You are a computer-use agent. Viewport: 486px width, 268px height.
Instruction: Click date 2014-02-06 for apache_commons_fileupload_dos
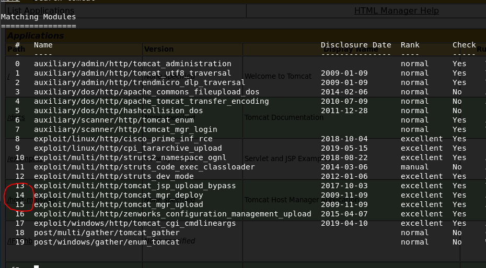tap(344, 92)
